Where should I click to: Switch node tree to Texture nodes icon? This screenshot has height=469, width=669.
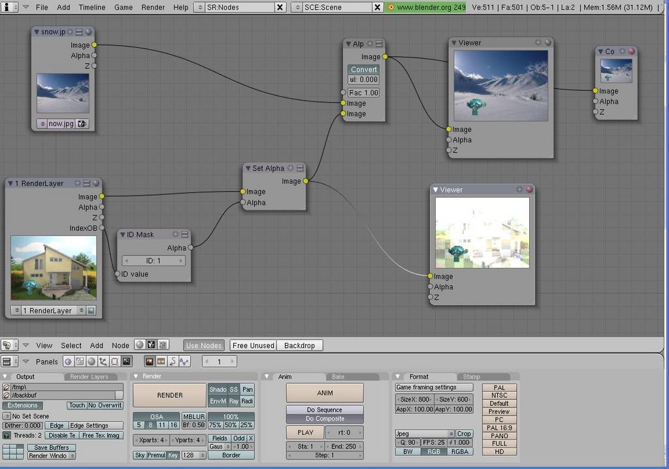163,345
